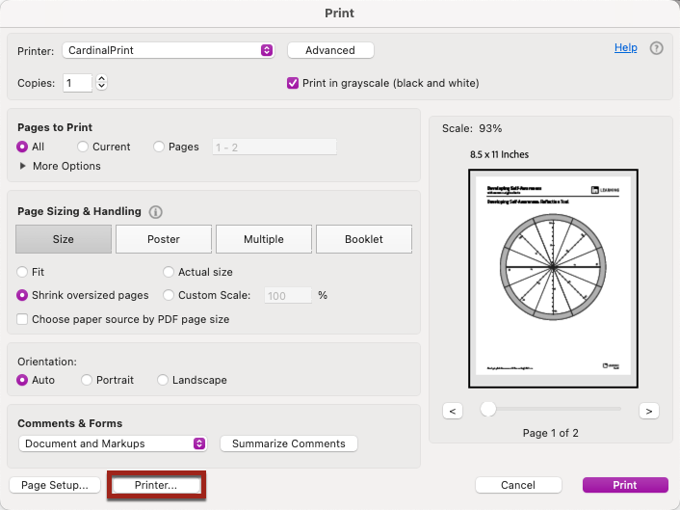Click the Custom Scale percentage field
This screenshot has width=680, height=510.
[x=288, y=296]
